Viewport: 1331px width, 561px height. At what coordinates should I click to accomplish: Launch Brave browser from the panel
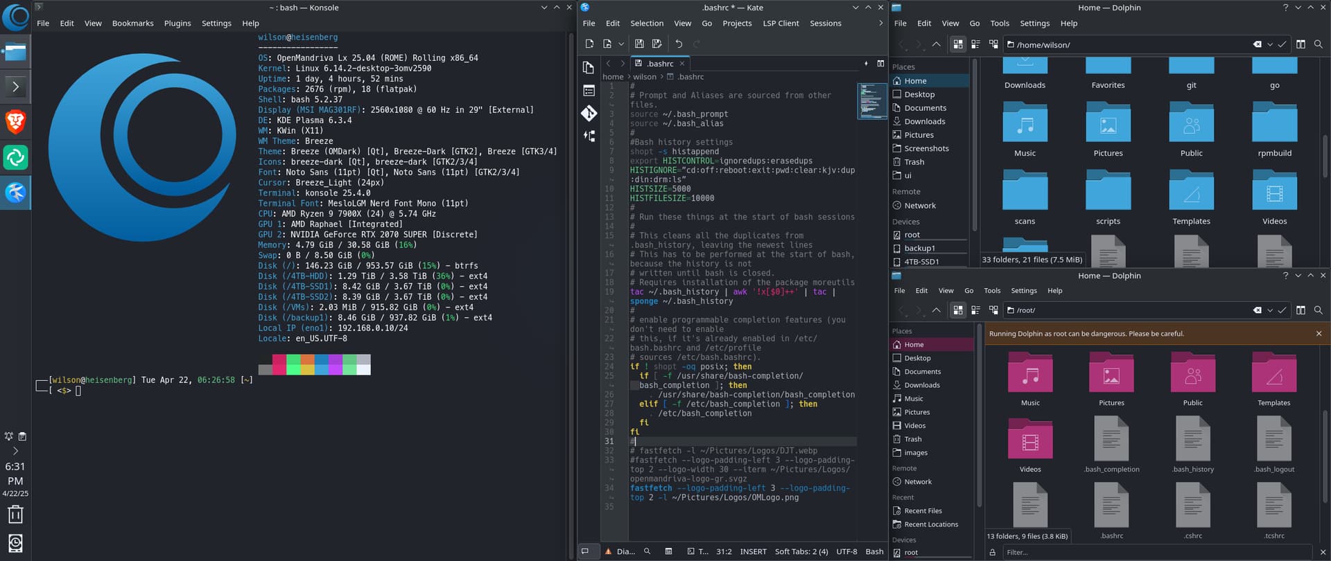click(15, 122)
